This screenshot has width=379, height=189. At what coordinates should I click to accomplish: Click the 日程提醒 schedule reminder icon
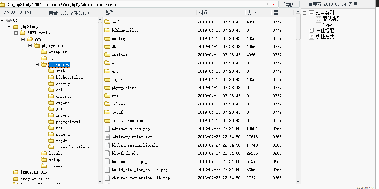(x=311, y=31)
